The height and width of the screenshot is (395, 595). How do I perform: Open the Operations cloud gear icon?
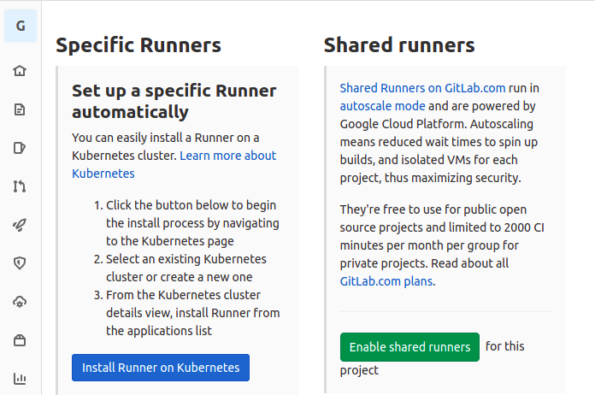coord(20,302)
